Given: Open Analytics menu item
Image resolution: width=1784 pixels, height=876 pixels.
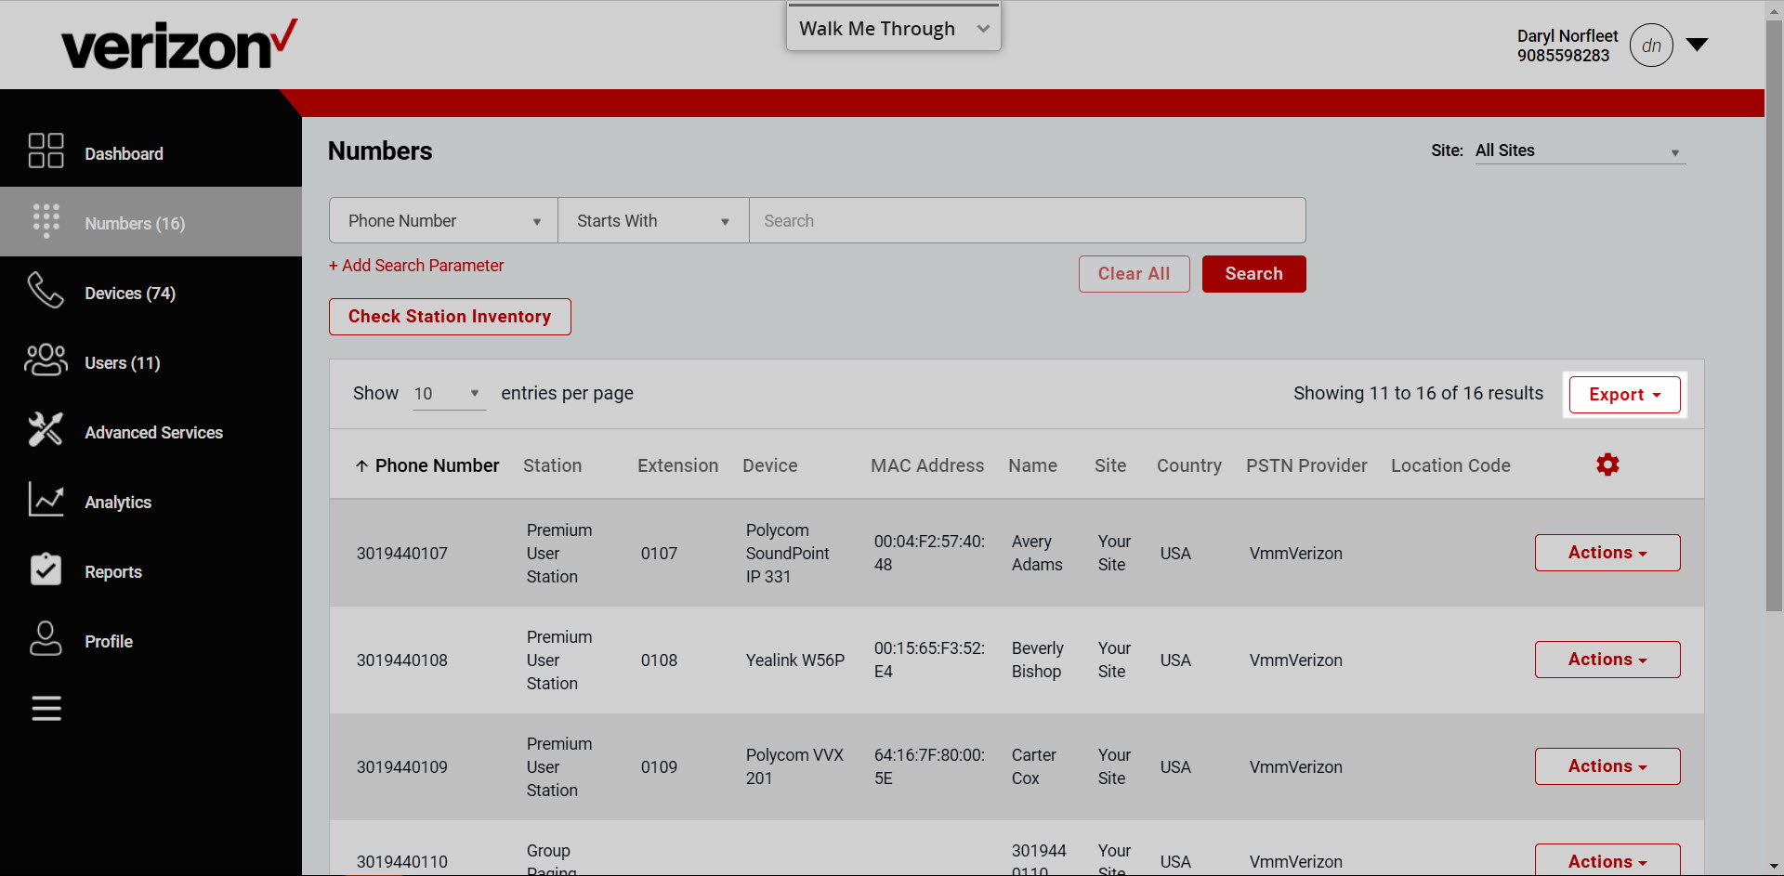Looking at the screenshot, I should [x=151, y=500].
